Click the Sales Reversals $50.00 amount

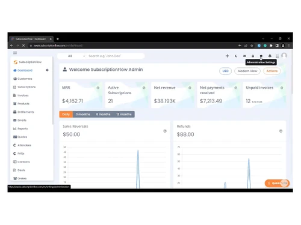click(x=72, y=134)
